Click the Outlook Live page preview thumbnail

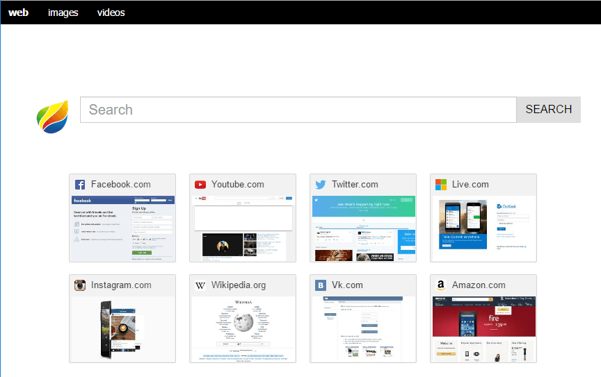[x=483, y=228]
